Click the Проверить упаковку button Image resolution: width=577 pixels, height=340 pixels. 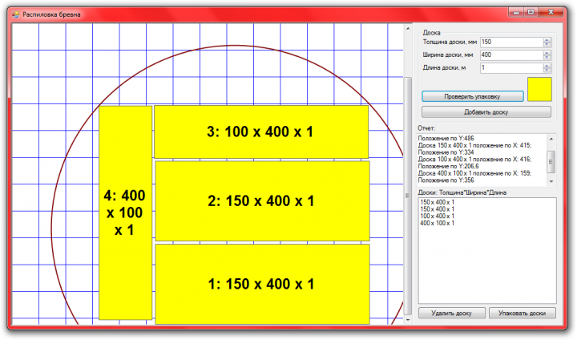point(473,96)
